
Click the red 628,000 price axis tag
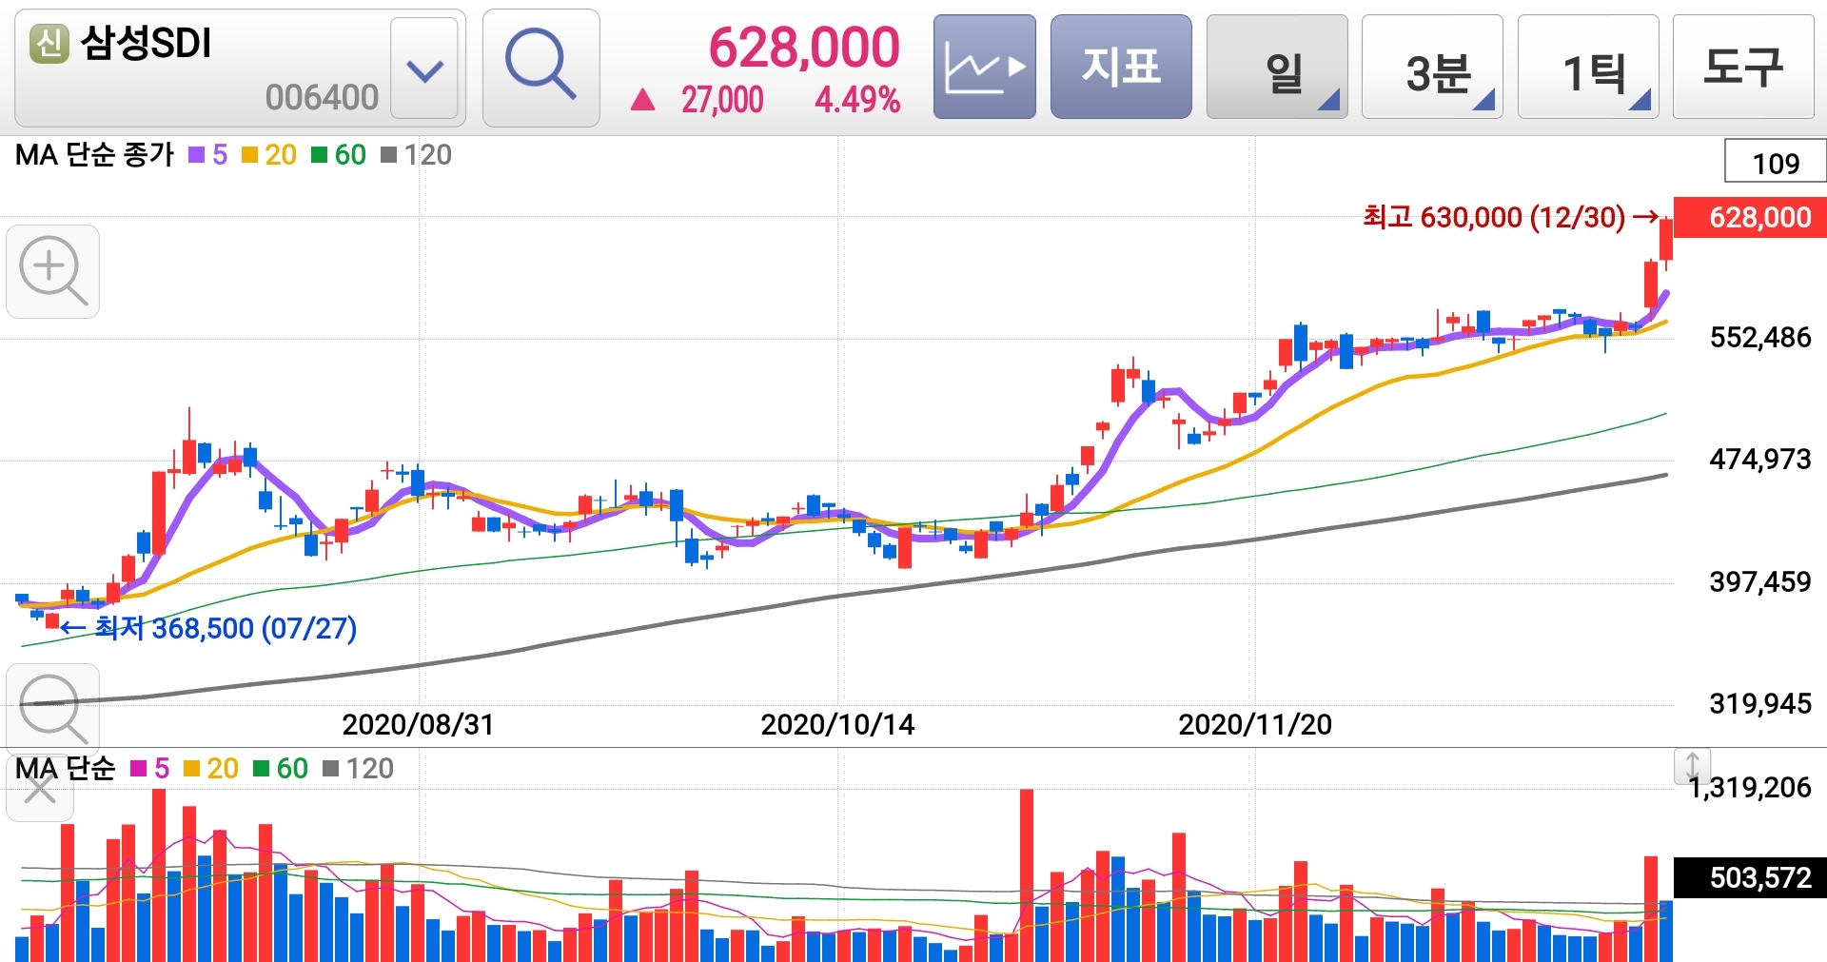(1750, 217)
